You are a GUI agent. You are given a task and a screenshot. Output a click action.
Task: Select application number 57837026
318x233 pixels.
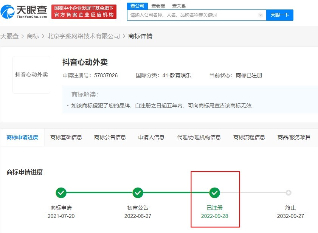click(106, 75)
